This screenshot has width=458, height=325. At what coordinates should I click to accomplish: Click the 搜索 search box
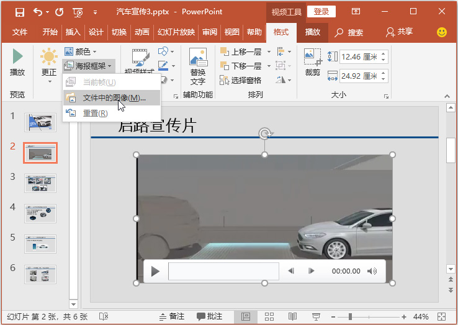(x=349, y=32)
